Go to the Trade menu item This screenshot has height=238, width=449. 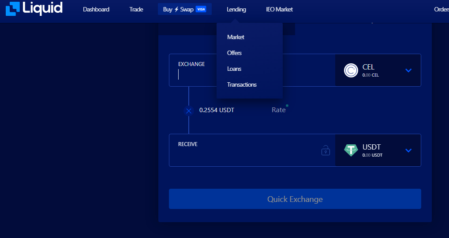136,9
